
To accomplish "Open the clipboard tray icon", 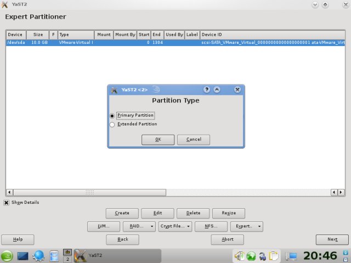I will [274, 256].
